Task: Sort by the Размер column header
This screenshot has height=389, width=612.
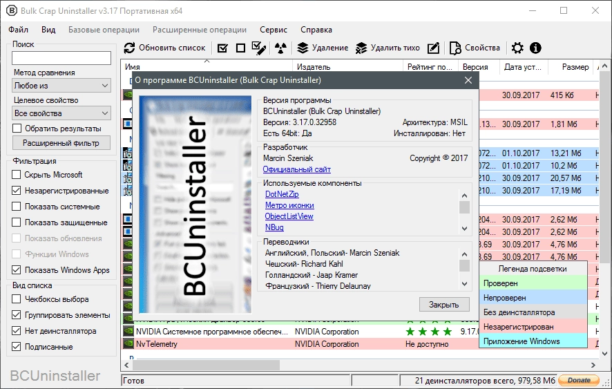Action: coord(571,66)
